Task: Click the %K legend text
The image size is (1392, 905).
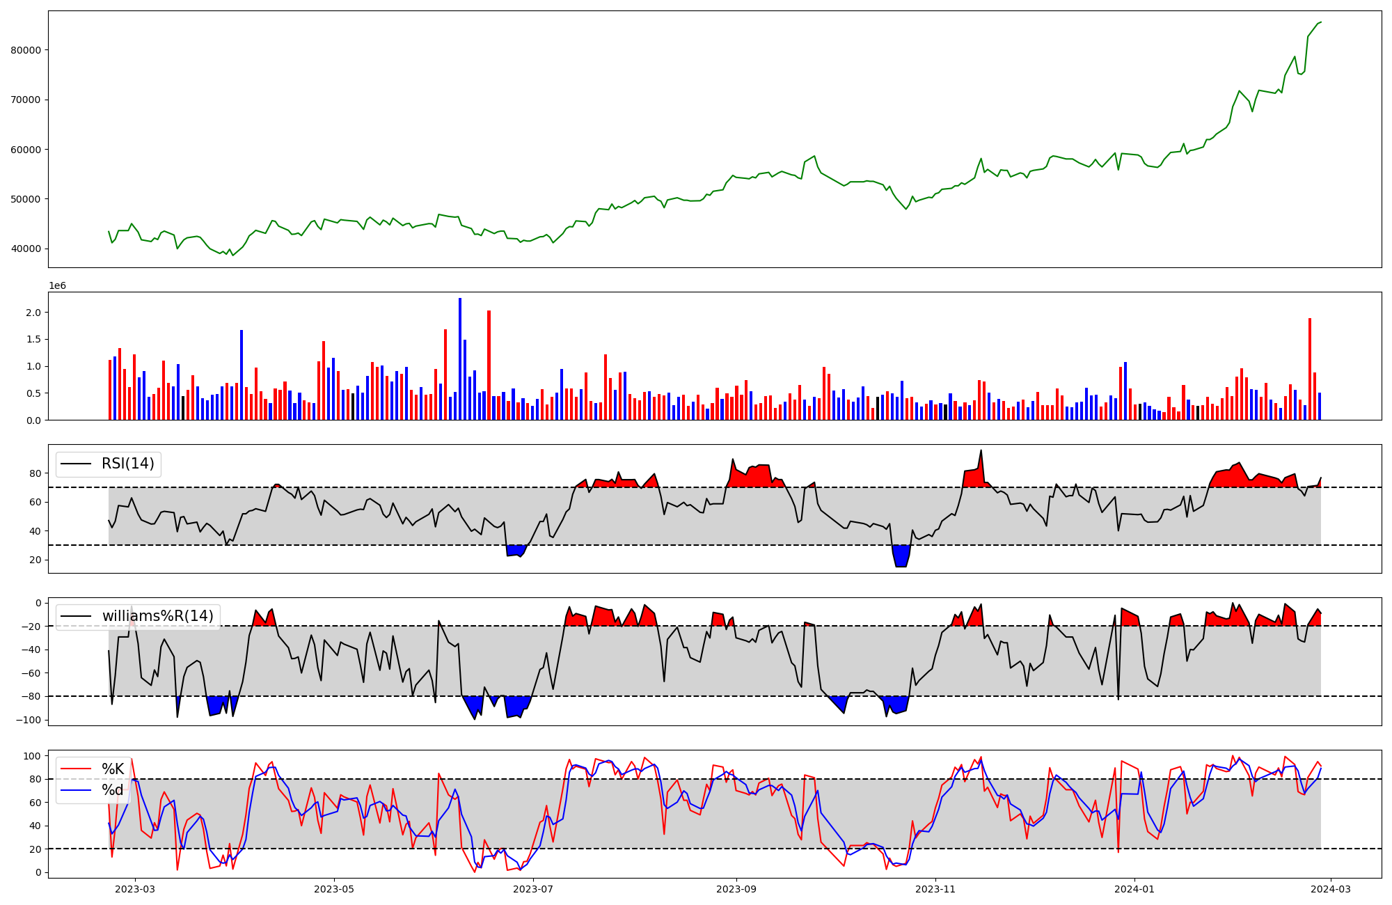Action: tap(113, 769)
